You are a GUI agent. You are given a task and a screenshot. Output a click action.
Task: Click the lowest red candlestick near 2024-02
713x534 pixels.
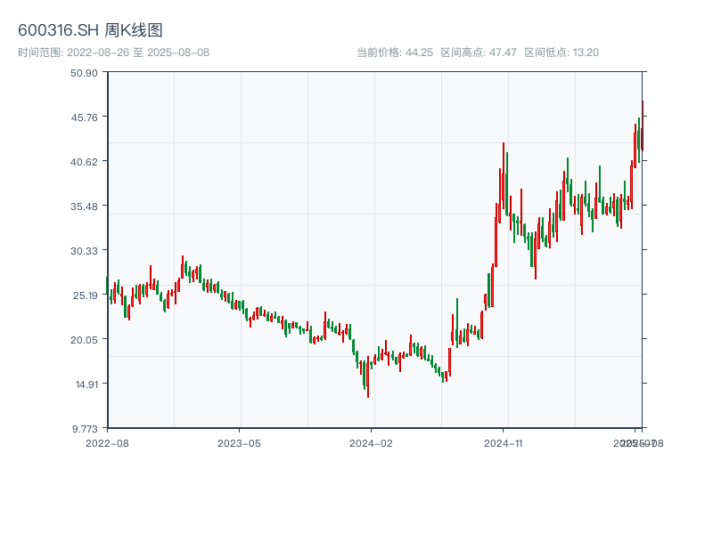[368, 376]
